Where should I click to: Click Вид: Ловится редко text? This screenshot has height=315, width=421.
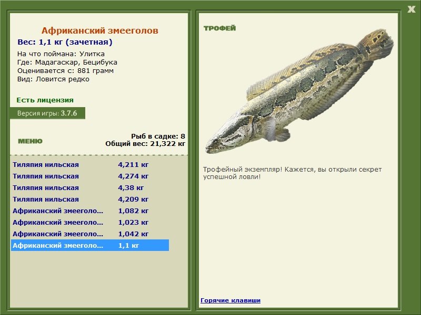[53, 79]
